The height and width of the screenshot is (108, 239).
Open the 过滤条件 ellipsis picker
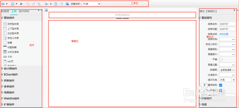coord(233,75)
